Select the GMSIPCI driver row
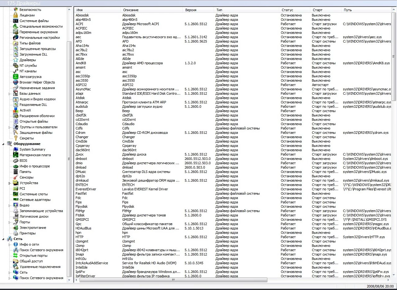 233,220
